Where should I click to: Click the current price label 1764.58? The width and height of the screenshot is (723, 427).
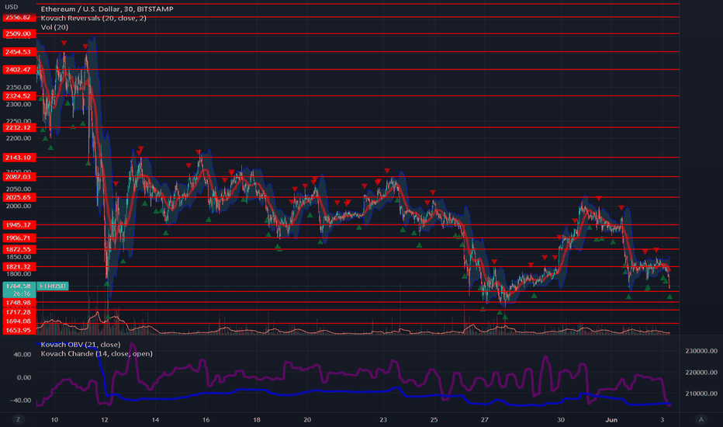point(19,286)
